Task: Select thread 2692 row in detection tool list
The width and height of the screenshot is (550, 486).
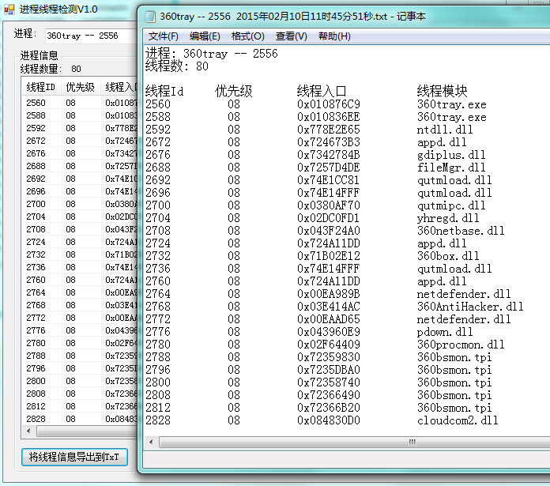Action: (80, 179)
